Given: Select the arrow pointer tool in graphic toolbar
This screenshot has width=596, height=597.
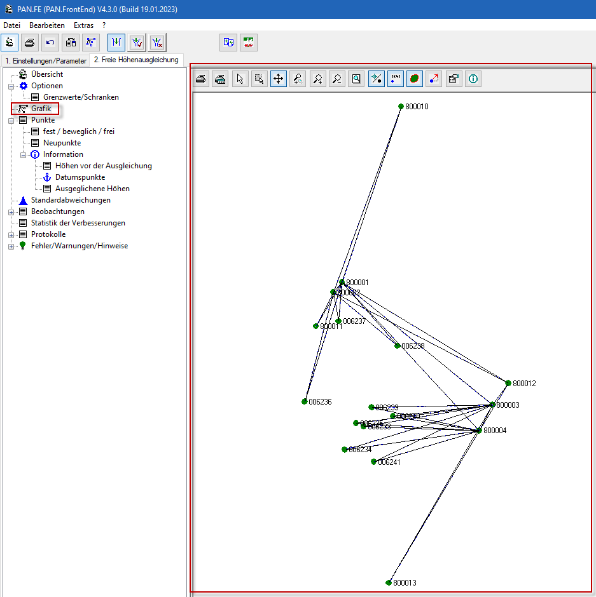Looking at the screenshot, I should pos(240,79).
